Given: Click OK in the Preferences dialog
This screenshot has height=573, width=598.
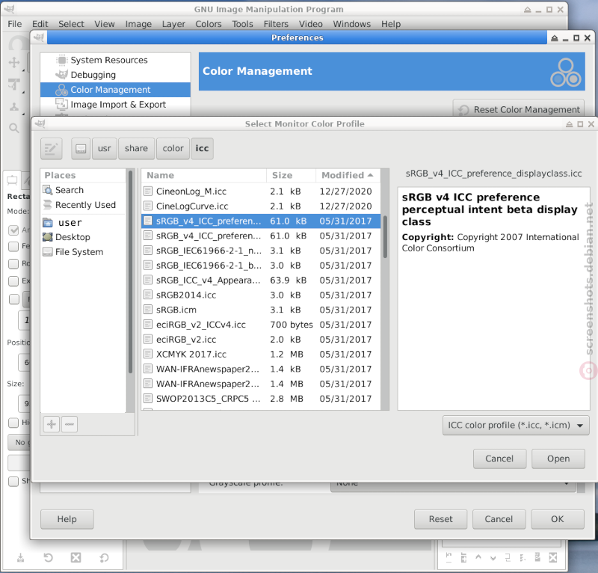Looking at the screenshot, I should (558, 519).
